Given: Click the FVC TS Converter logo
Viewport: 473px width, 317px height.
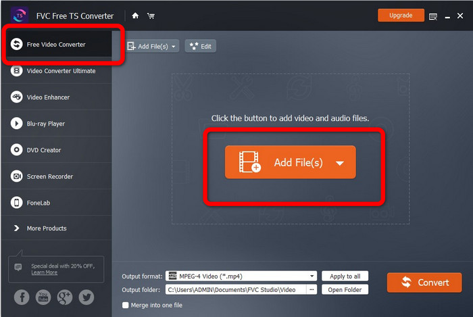Looking at the screenshot, I should click(x=19, y=16).
